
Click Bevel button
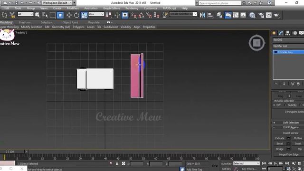pos(280,143)
